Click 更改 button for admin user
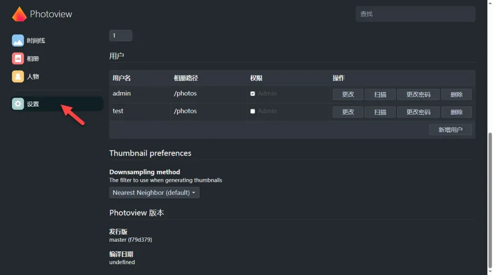This screenshot has height=275, width=493. pos(348,95)
